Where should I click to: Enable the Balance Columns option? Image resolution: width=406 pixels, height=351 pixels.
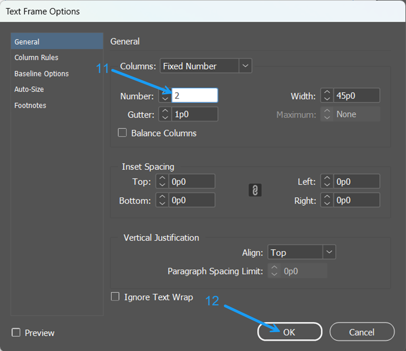click(x=122, y=133)
